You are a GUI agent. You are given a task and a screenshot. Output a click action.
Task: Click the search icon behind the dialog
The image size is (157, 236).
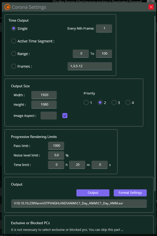(151, 2)
